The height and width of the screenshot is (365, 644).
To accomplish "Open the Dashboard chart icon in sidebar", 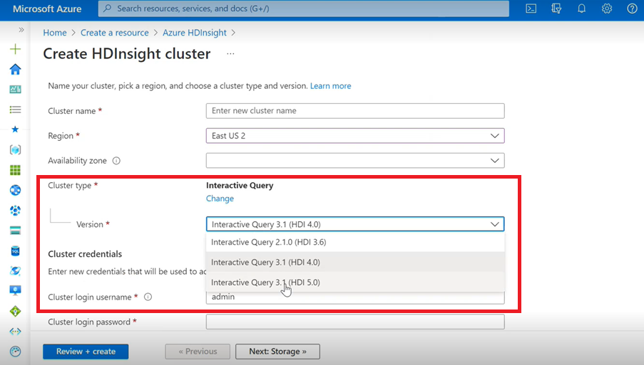I will tap(15, 90).
